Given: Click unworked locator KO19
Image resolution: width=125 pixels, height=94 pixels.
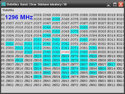Looking at the screenshot, I should (x=111, y=15).
